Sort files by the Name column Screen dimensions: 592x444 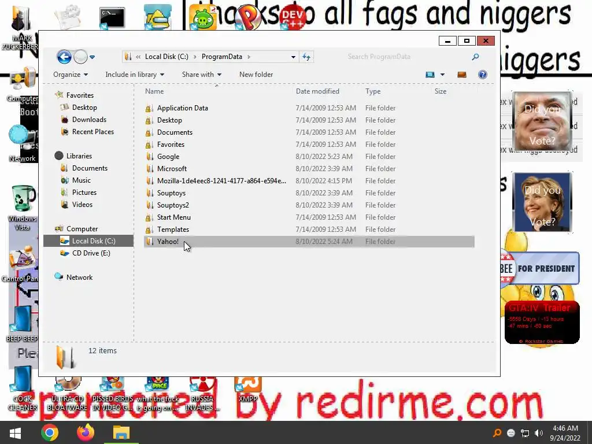(154, 91)
